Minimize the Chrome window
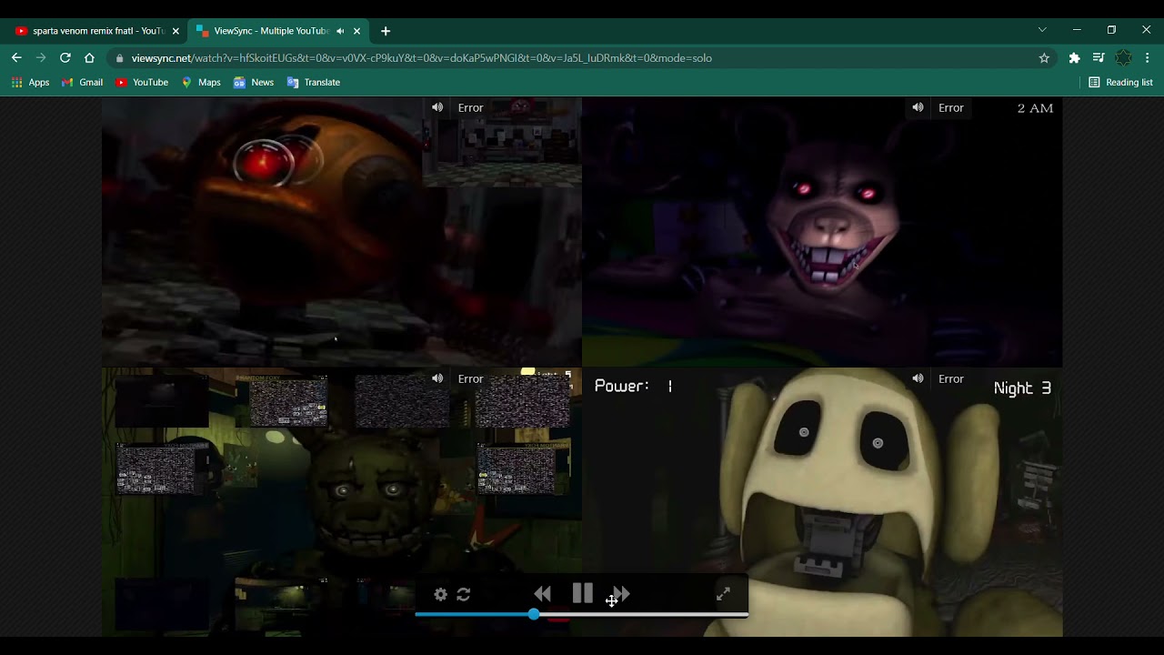 (1077, 30)
